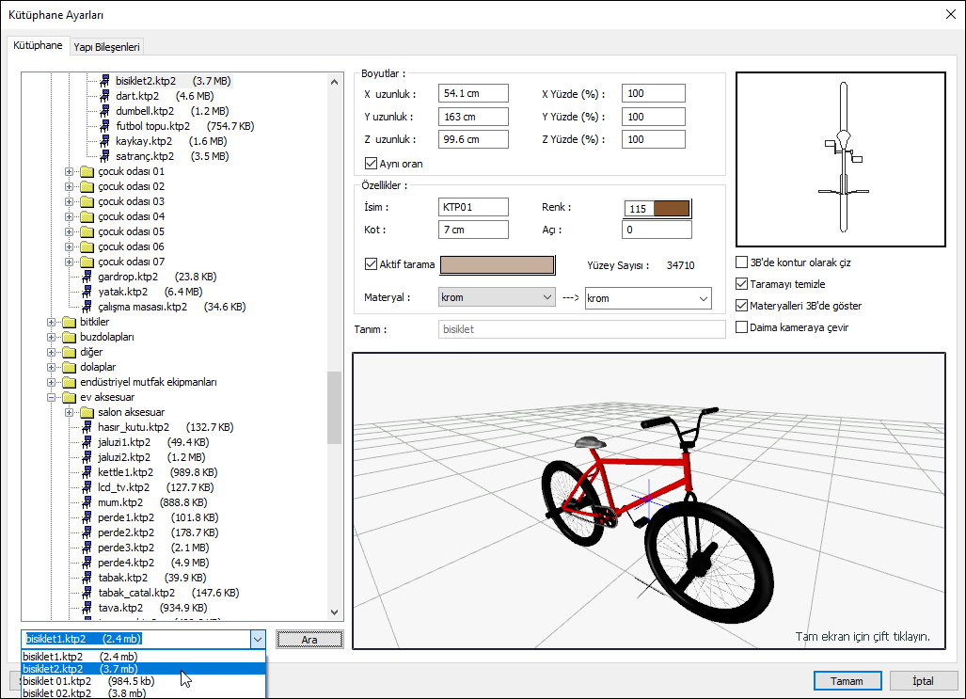Switch to Yapı Bileşenleri tab
Viewport: 966px width, 699px height.
pos(107,47)
